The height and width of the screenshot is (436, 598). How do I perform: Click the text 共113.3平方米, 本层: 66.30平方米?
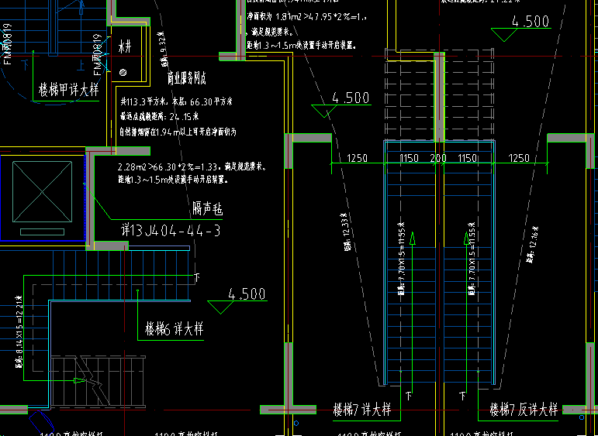pyautogui.click(x=177, y=101)
